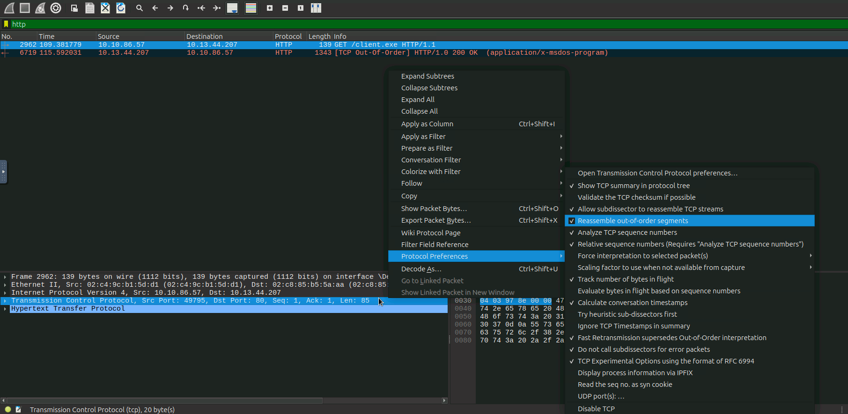This screenshot has height=414, width=848.
Task: Stop the running packet capture
Action: click(x=25, y=8)
